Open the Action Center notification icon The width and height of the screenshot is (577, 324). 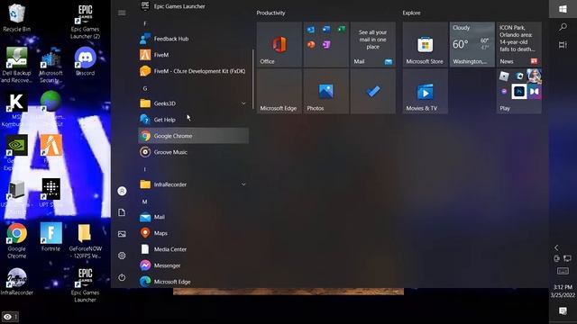coord(563,310)
